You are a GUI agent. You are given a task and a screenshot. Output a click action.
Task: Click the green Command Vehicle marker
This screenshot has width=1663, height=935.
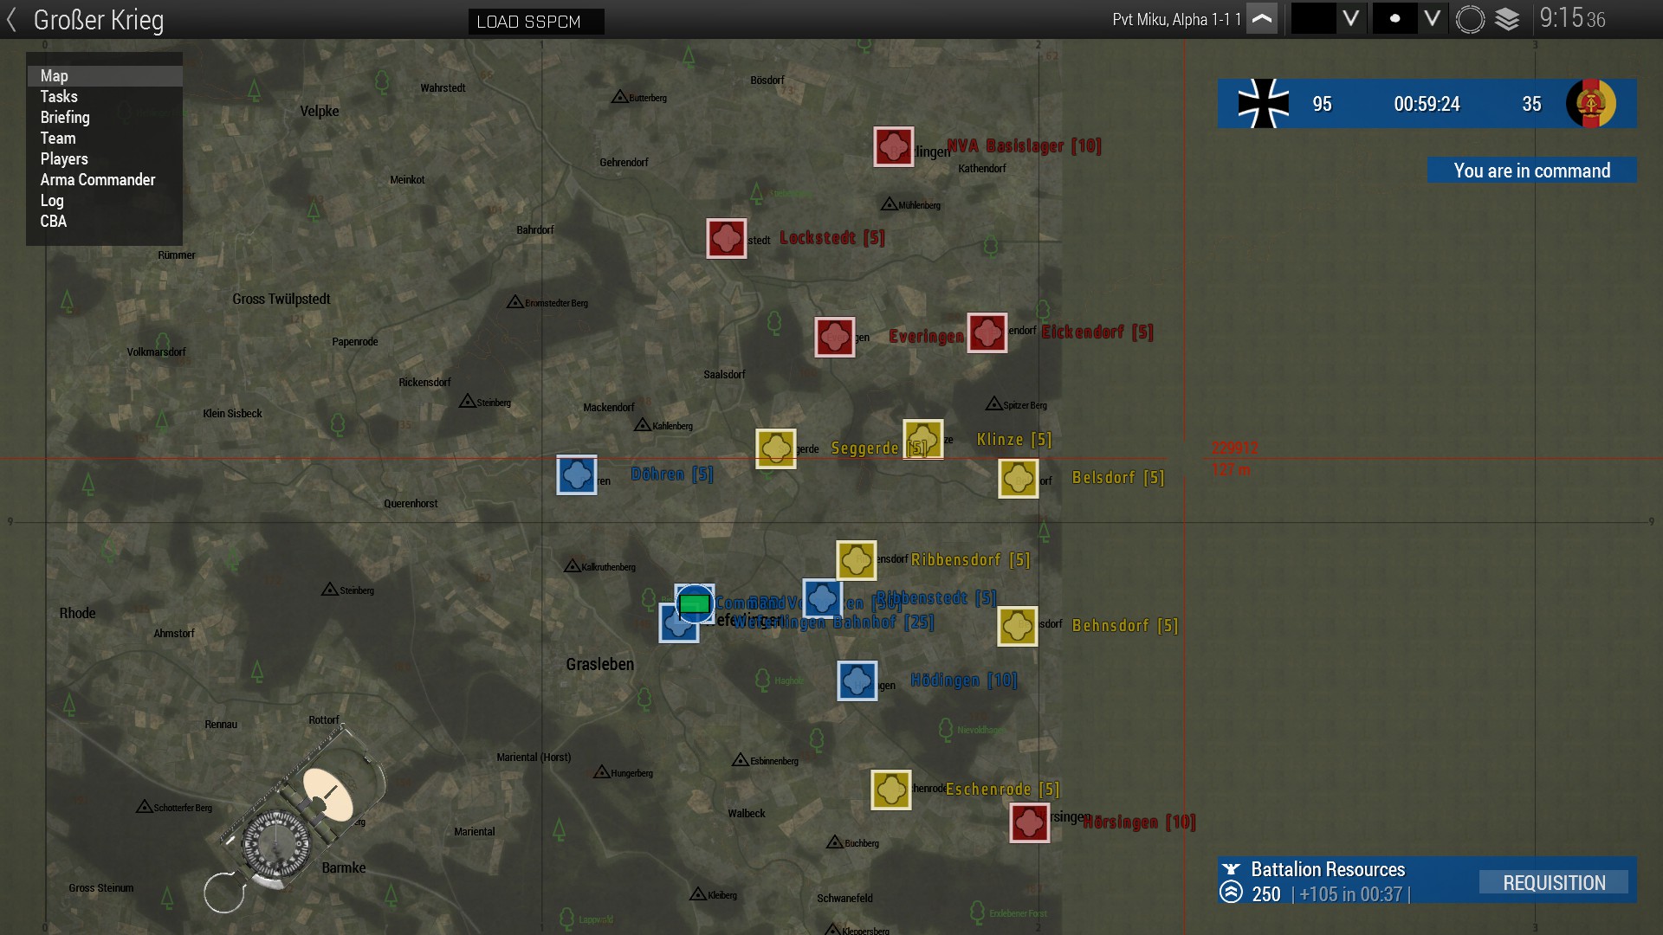tap(694, 603)
